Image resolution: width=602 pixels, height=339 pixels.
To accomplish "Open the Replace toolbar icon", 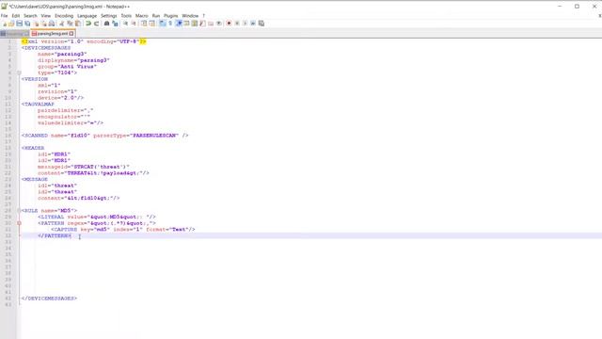I will point(115,24).
